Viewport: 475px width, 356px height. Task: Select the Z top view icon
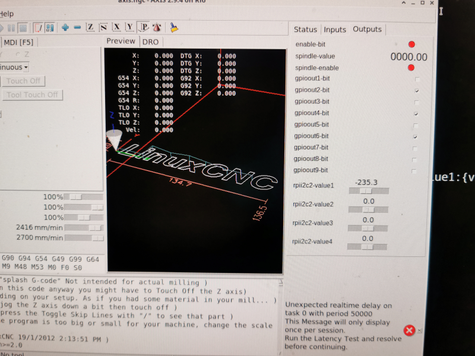tap(90, 27)
